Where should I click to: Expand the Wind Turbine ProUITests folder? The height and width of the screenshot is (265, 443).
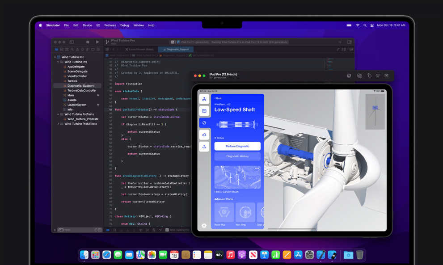pyautogui.click(x=59, y=124)
